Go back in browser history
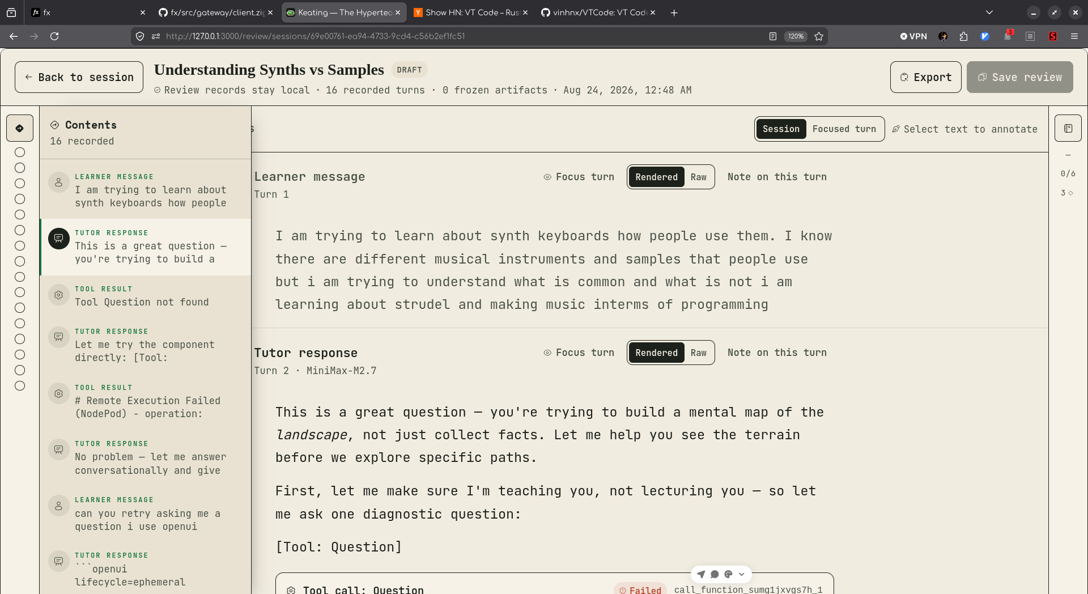Image resolution: width=1088 pixels, height=594 pixels. pos(14,36)
